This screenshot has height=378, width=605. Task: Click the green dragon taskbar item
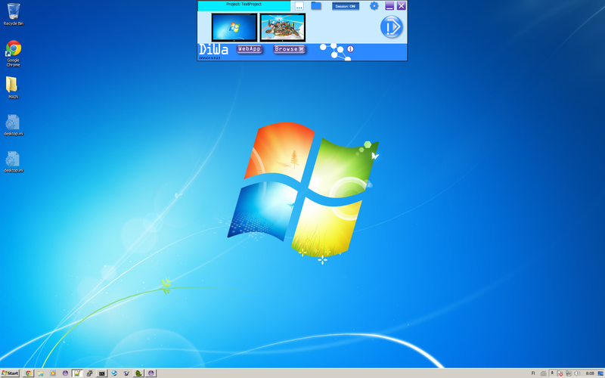click(x=139, y=373)
